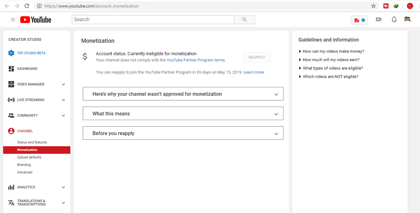Screen dimensions: 420x213
Task: Click the browser address bar URL
Action: pos(91,6)
